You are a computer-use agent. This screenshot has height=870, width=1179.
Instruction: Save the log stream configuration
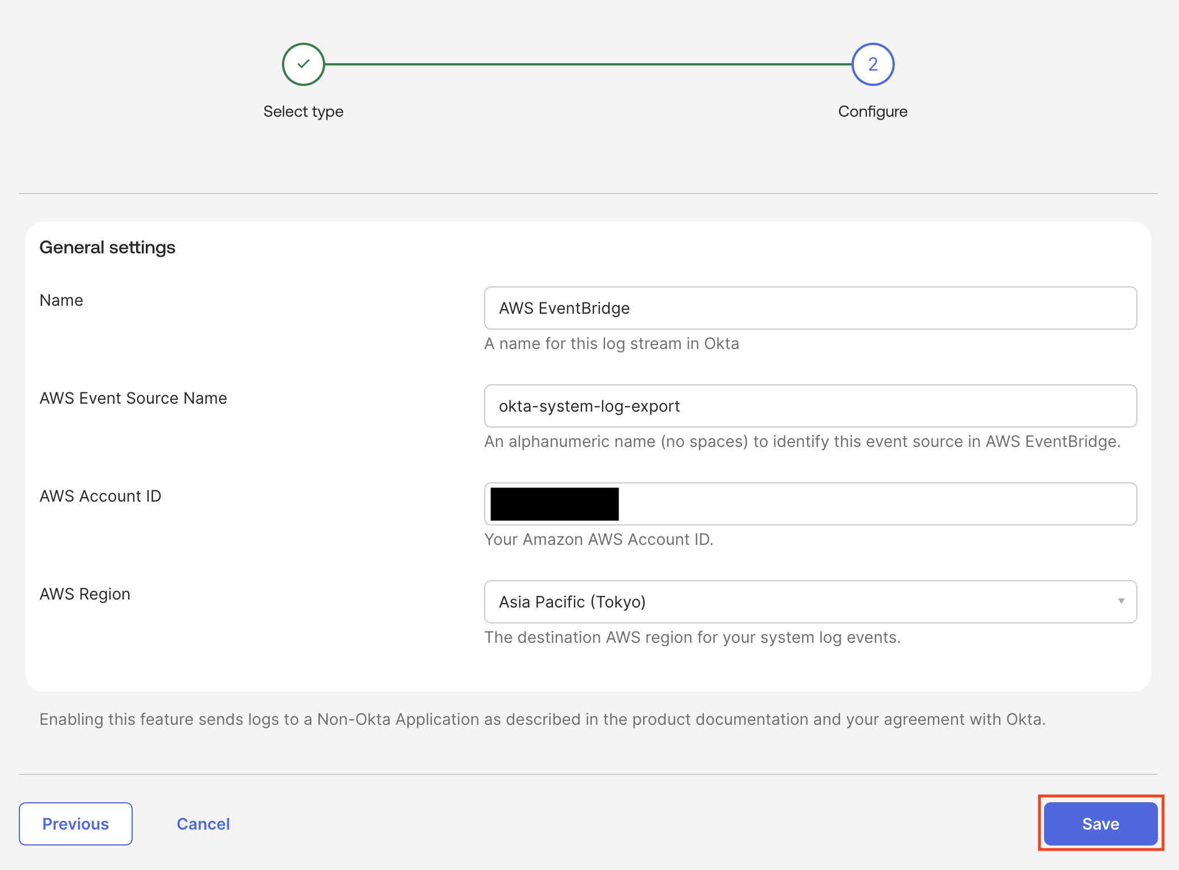(x=1100, y=824)
